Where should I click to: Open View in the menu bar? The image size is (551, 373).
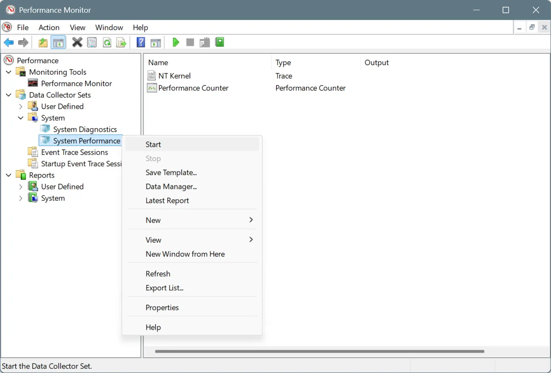[77, 27]
